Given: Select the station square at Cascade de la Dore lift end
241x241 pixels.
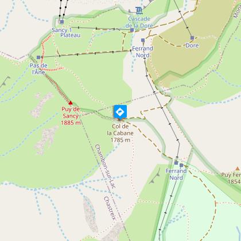Looking at the screenshot, I should [x=132, y=30].
